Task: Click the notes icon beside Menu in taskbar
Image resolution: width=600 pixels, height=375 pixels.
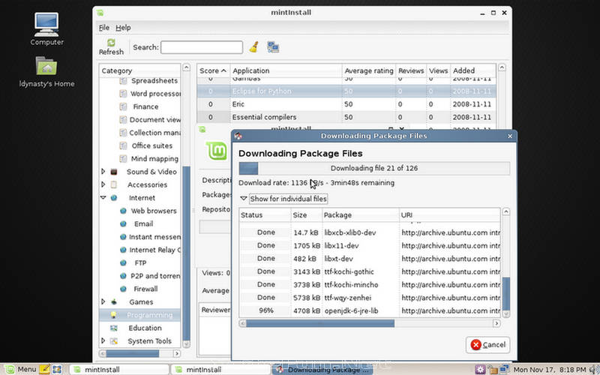Action: pyautogui.click(x=44, y=369)
